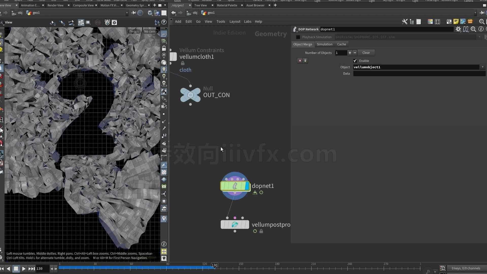Open scene viewer path dropdown

127,13
